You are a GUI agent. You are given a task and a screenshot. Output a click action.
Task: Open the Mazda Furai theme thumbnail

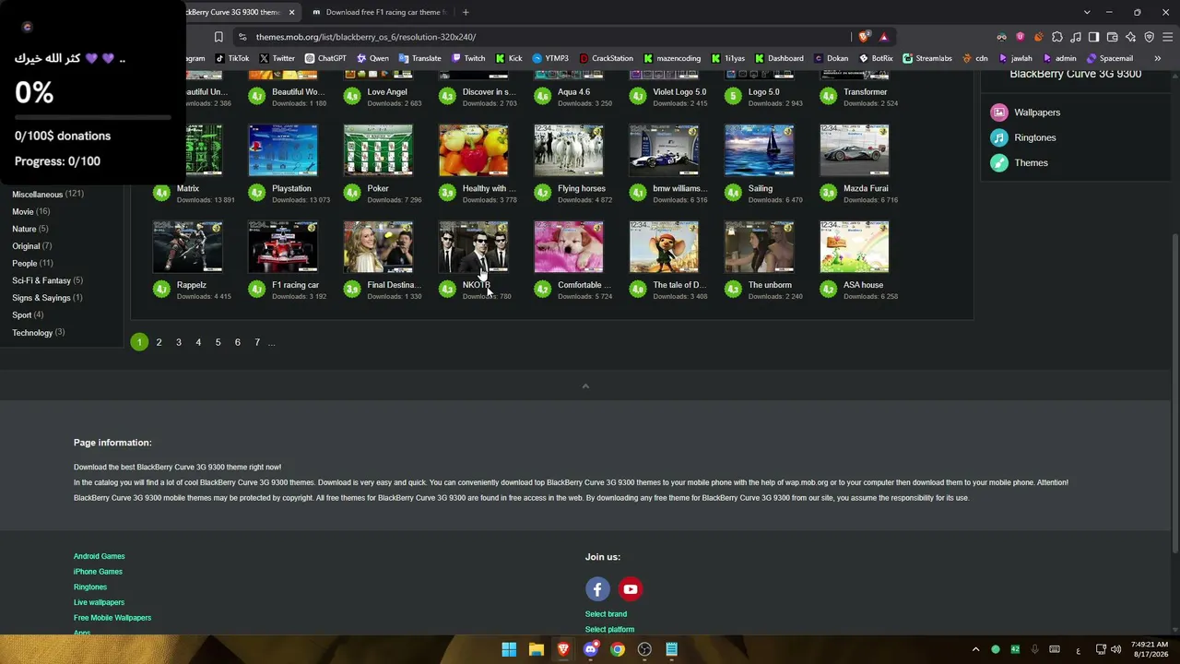pos(855,150)
